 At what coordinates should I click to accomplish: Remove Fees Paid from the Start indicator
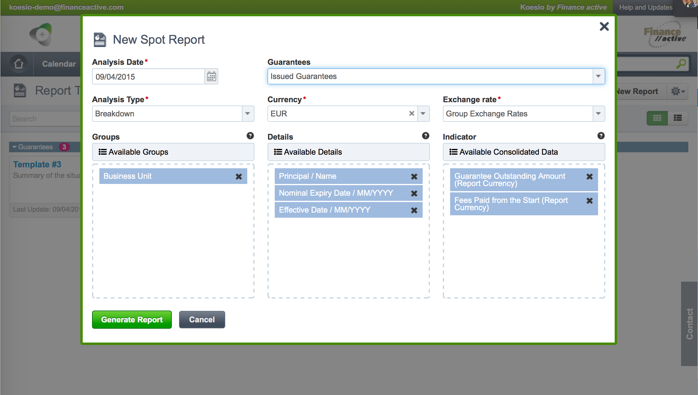click(589, 201)
